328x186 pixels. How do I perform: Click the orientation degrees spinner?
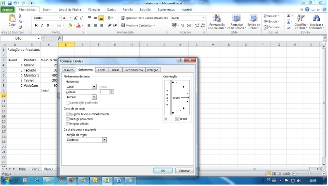(x=177, y=119)
